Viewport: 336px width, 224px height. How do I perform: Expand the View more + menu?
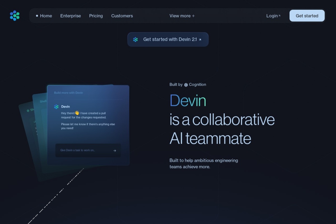(x=182, y=16)
